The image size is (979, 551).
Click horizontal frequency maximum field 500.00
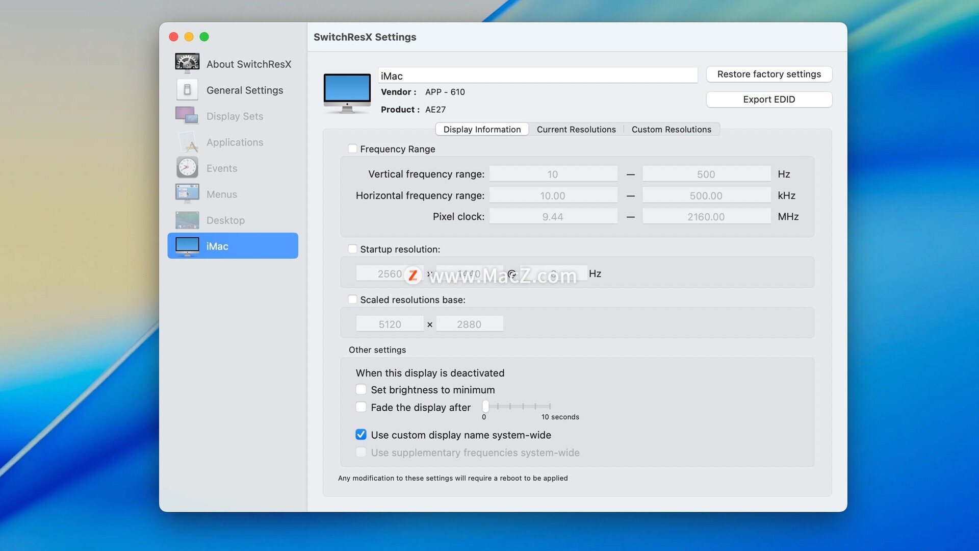706,195
